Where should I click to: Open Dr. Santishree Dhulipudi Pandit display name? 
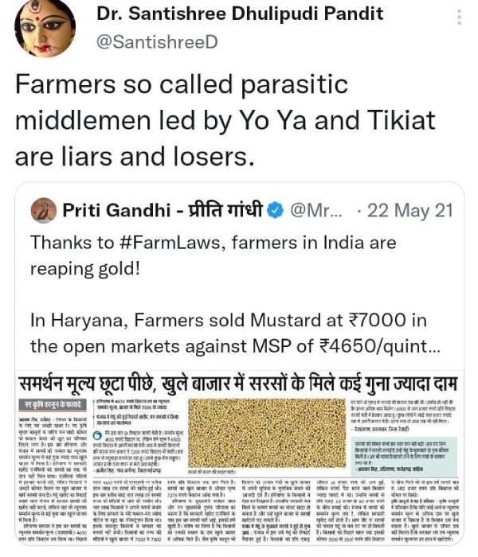[x=240, y=14]
